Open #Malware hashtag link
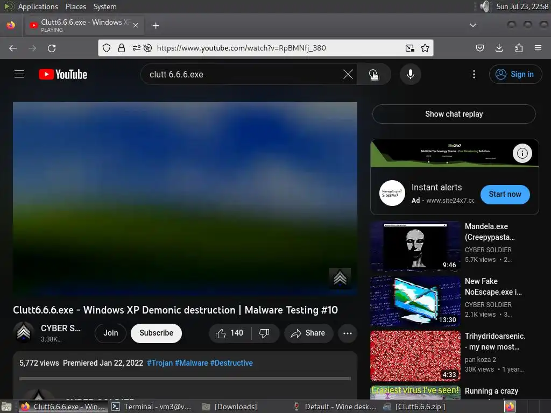551x413 pixels. (191, 363)
